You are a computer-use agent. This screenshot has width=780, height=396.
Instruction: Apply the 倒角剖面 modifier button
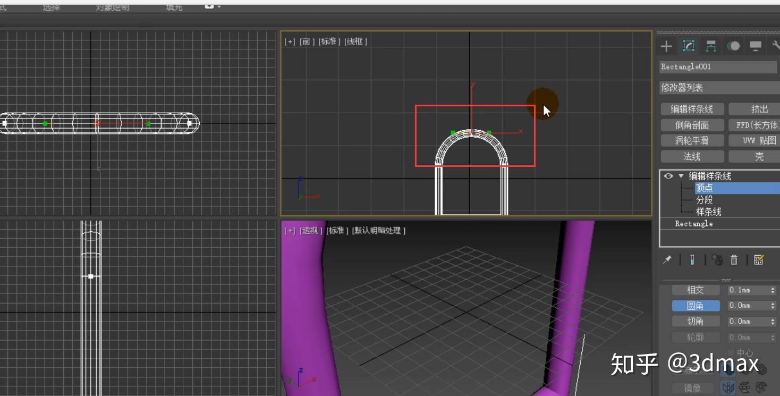(x=692, y=125)
